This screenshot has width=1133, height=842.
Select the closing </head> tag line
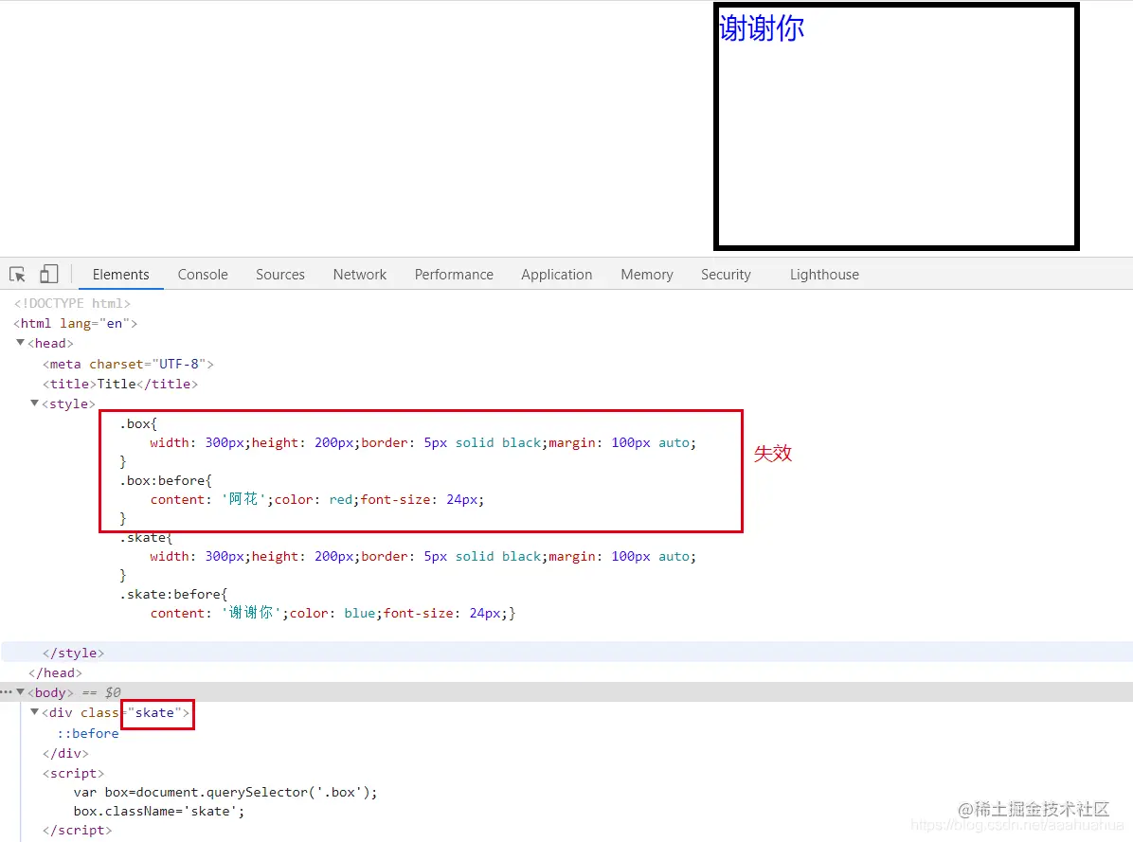(x=55, y=673)
